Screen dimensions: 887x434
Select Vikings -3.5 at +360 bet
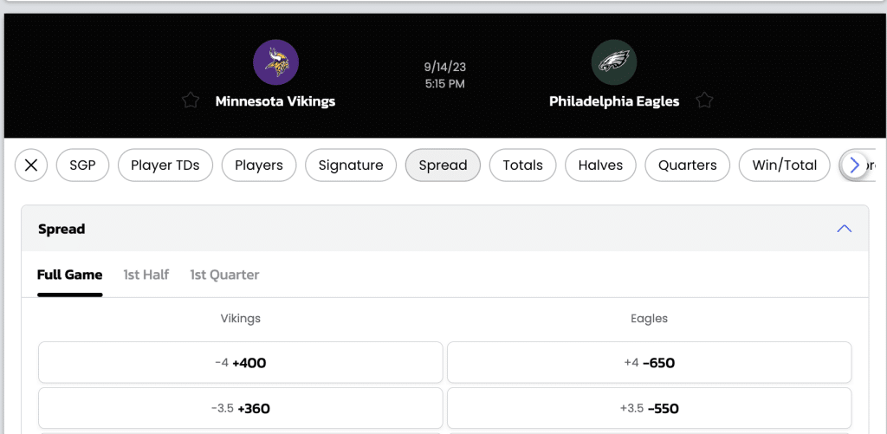pos(241,408)
